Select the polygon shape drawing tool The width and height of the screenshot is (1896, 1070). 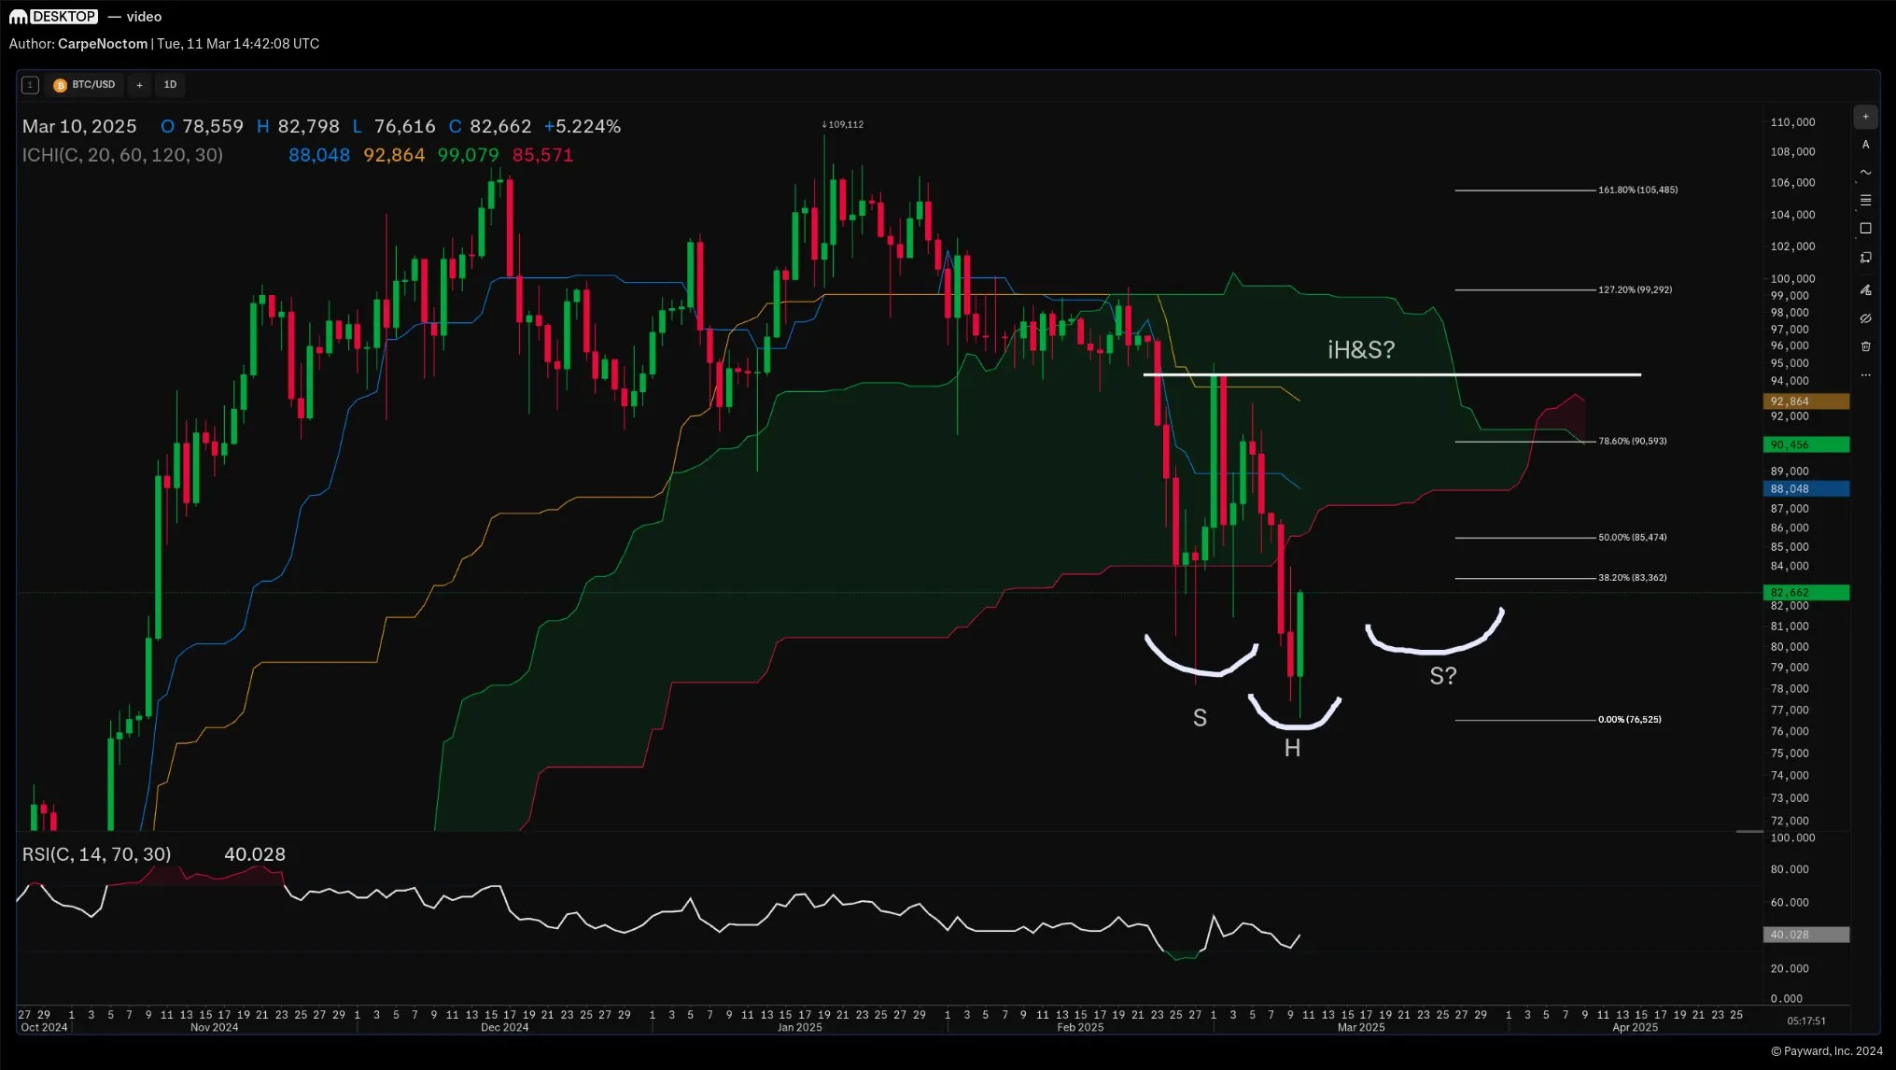click(x=1865, y=258)
